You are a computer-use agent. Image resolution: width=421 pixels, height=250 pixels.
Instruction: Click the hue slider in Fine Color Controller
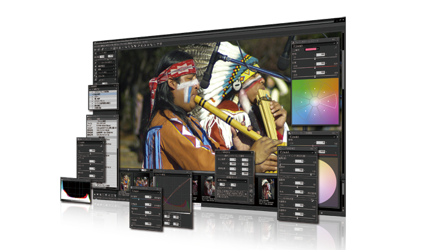point(315,59)
